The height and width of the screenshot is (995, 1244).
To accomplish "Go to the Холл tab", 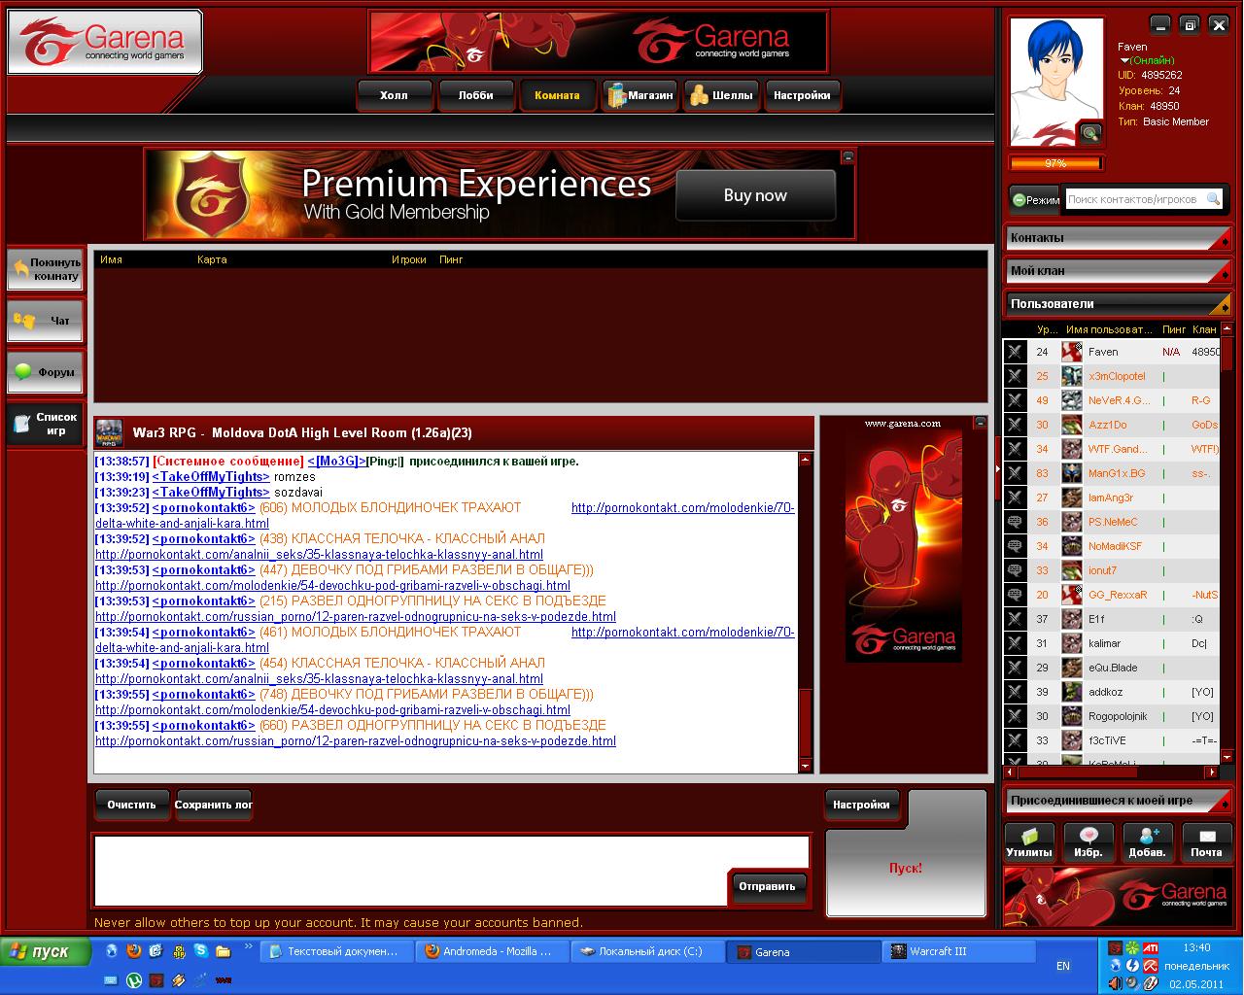I will [x=394, y=95].
